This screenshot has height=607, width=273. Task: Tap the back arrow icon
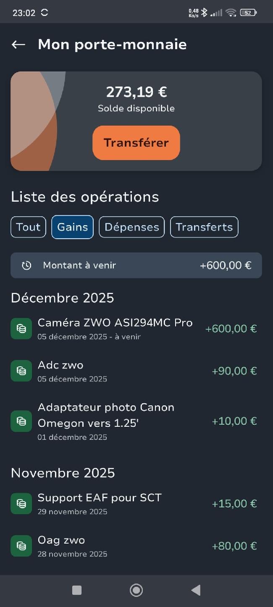coord(18,45)
